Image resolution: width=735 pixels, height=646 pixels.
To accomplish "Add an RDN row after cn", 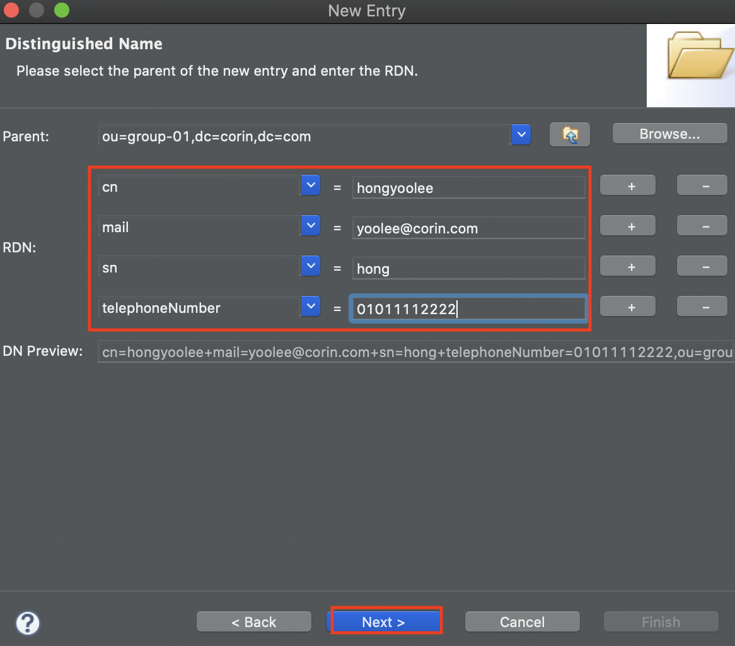I will pyautogui.click(x=628, y=185).
